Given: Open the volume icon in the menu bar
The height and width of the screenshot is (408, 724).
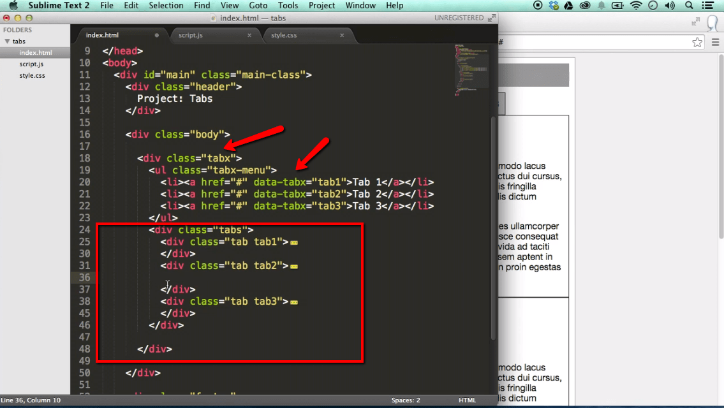Looking at the screenshot, I should pyautogui.click(x=669, y=6).
